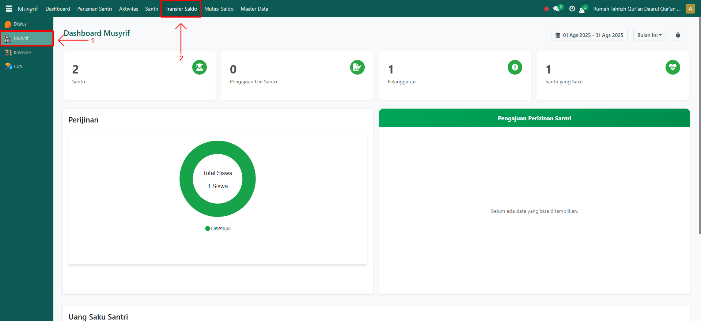Open Kalender app in the sidebar
The height and width of the screenshot is (321, 701).
(22, 53)
